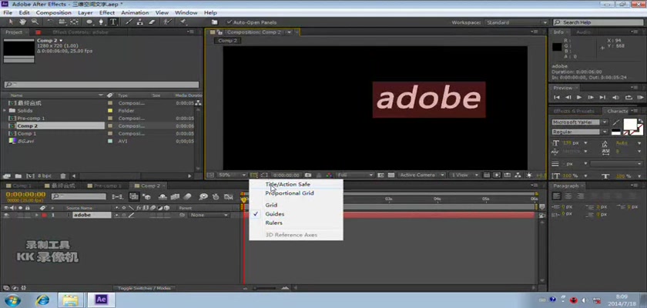Select the Brush tool

(129, 22)
